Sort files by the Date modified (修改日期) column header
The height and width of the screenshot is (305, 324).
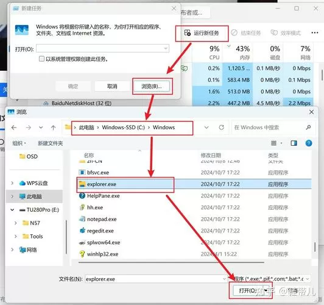211,155
